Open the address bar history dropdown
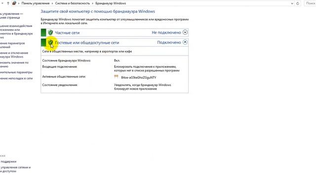 pyautogui.click(x=292, y=3)
